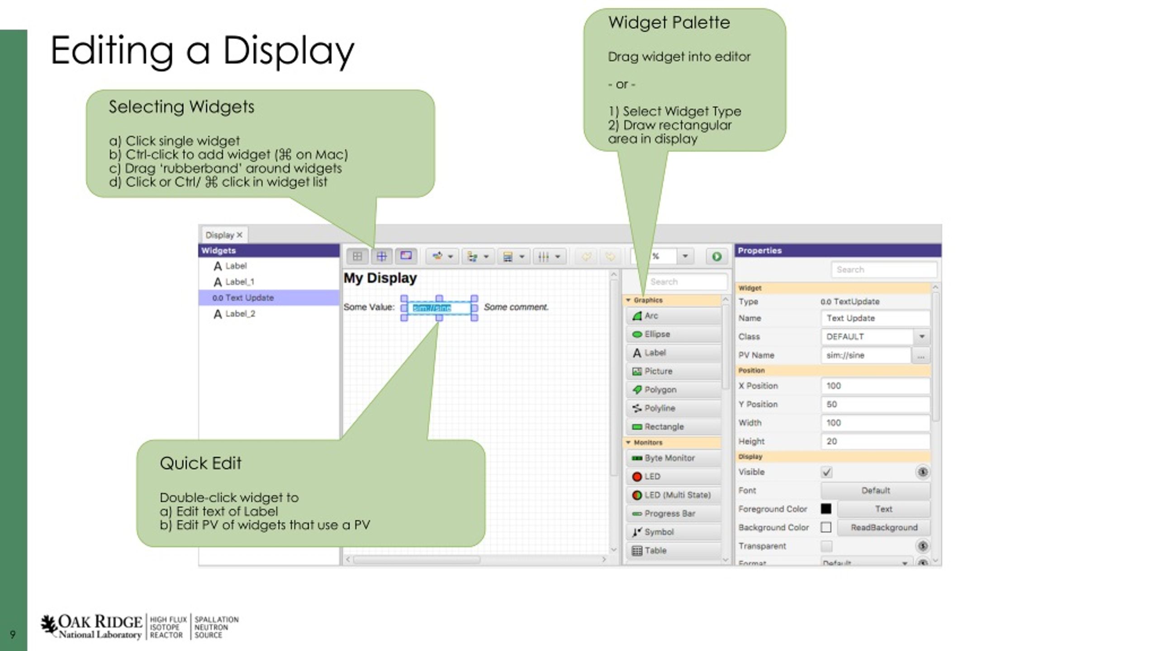
Task: Click the Y Position value field
Action: [875, 405]
